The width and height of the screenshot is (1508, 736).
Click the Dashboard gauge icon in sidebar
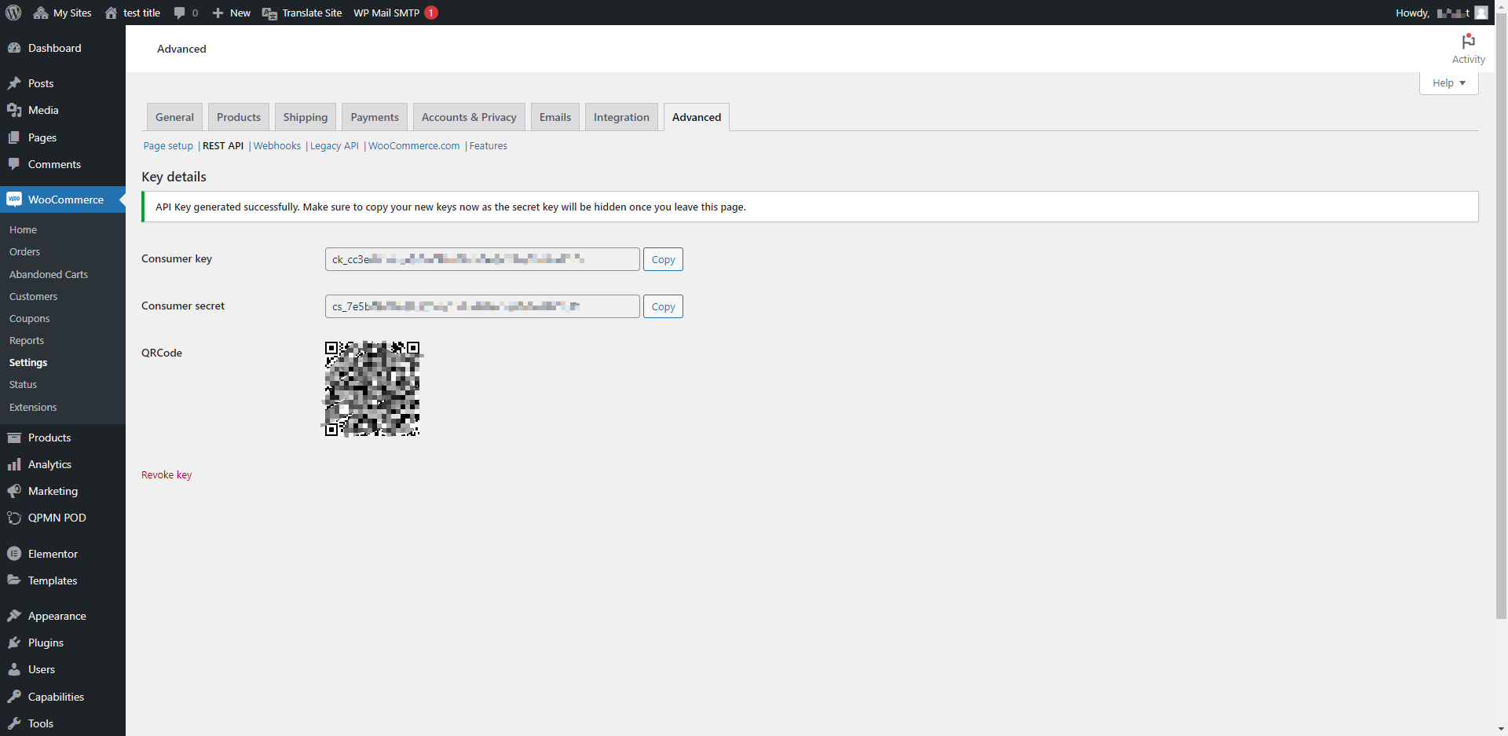(x=14, y=48)
